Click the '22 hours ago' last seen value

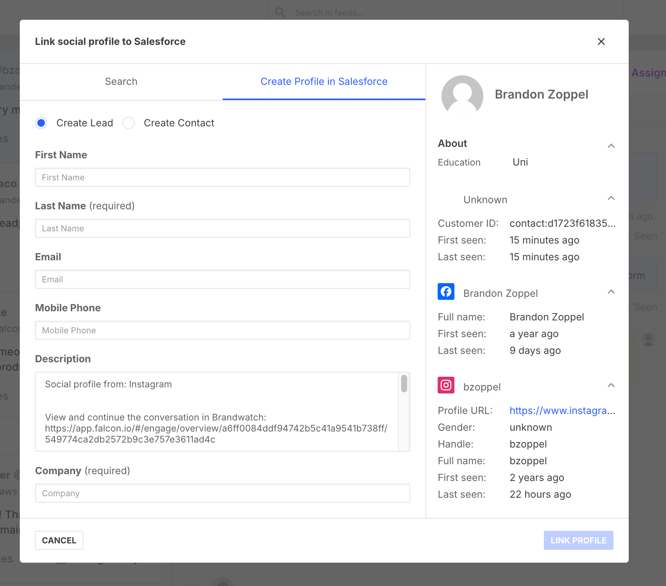tap(540, 494)
